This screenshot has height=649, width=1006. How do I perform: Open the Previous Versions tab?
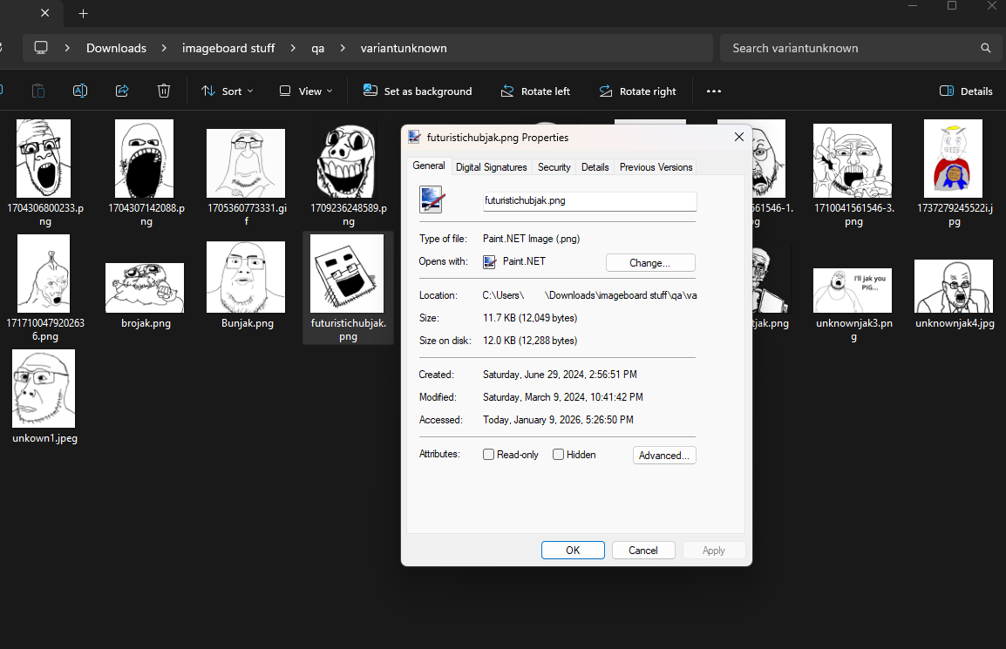(656, 167)
